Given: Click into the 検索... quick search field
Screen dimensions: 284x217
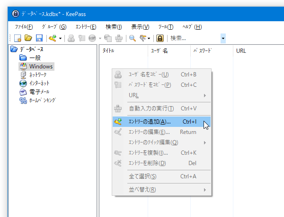Looking at the screenshot, I should tap(195, 38).
